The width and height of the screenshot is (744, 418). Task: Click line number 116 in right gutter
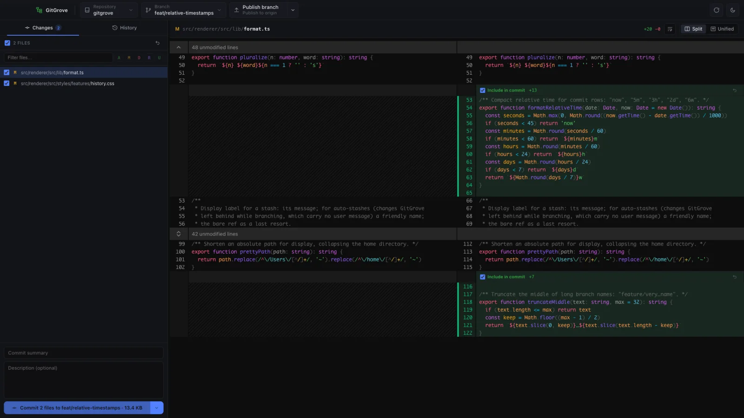[468, 287]
